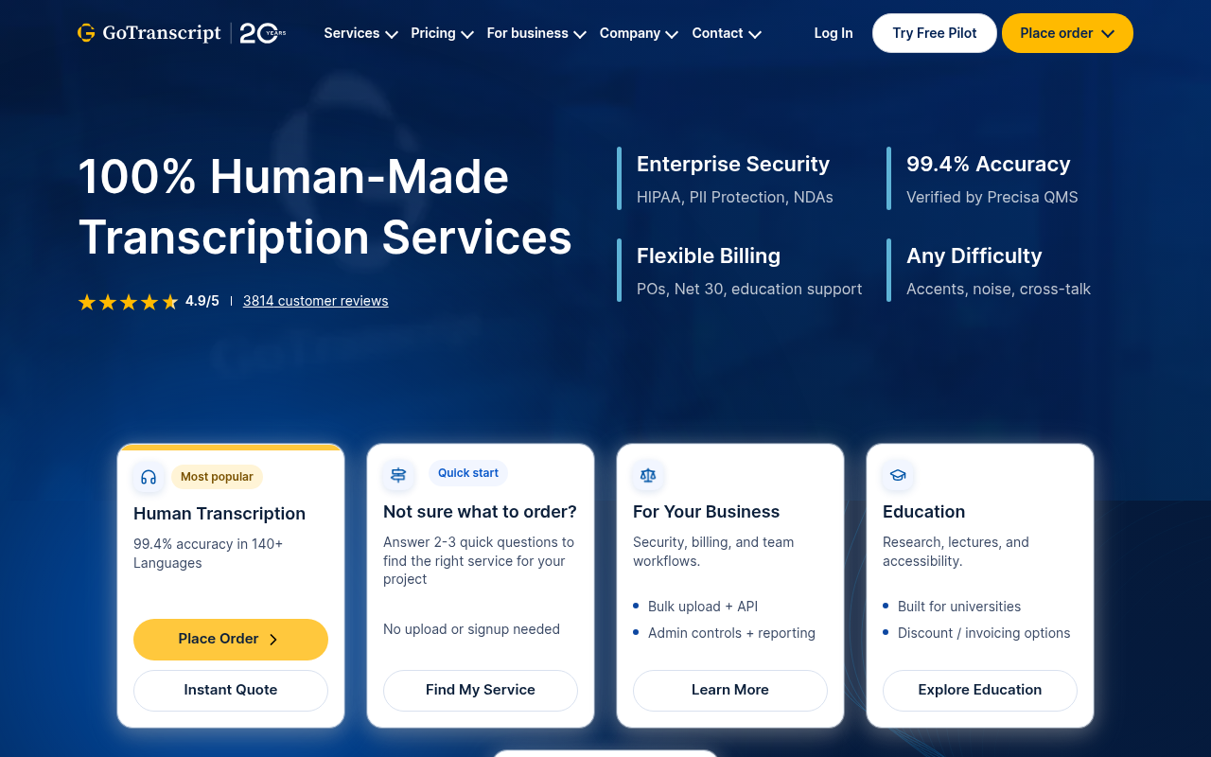Expand the Services menu chevron
1211x757 pixels.
[x=392, y=34]
